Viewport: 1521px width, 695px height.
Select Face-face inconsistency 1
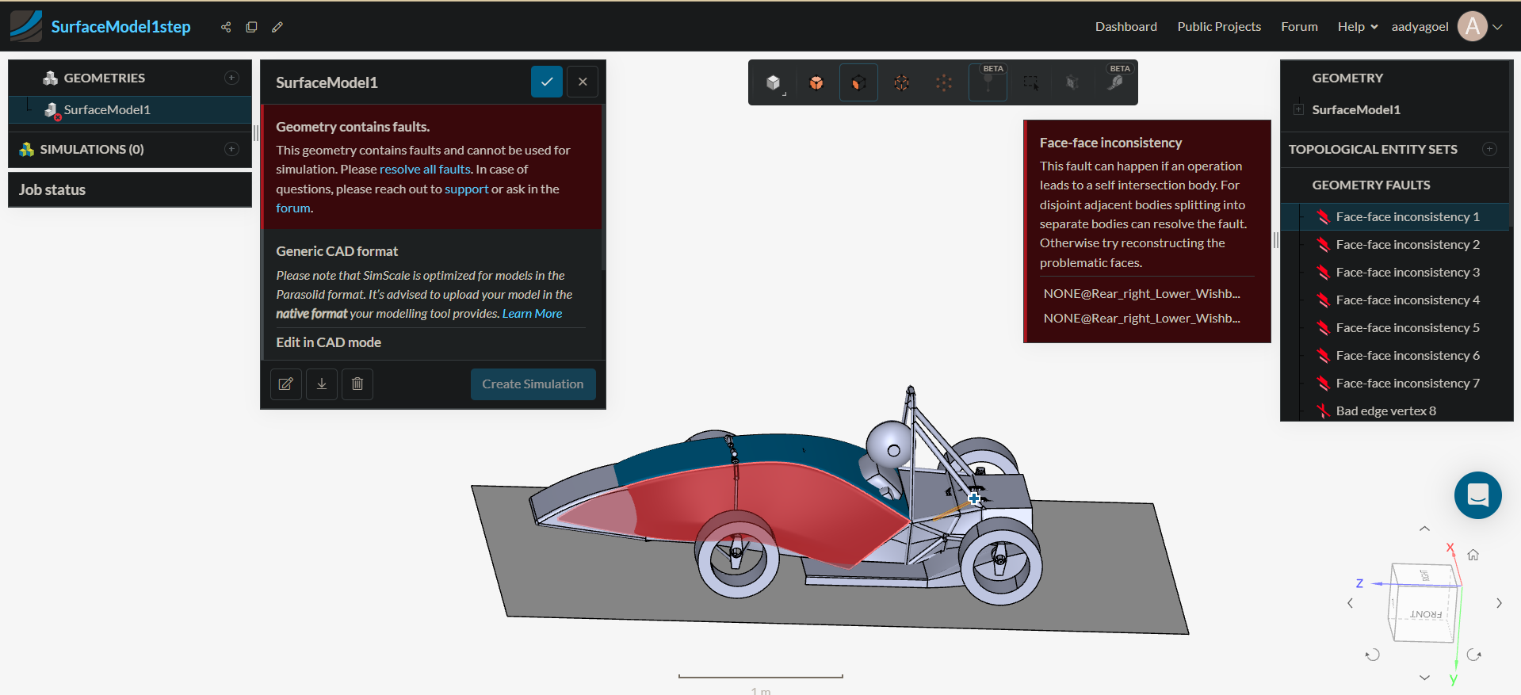coord(1397,216)
